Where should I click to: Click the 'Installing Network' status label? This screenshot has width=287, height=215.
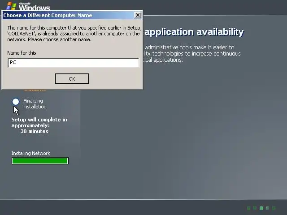[x=31, y=153]
